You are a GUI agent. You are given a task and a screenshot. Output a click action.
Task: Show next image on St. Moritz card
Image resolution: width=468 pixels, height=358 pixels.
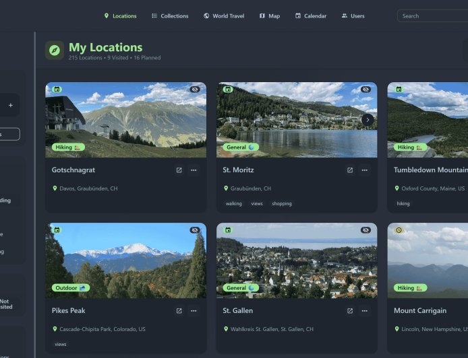(x=368, y=120)
